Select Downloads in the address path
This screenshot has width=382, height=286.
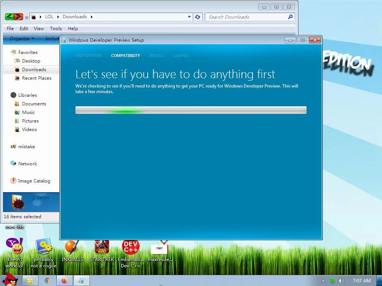pyautogui.click(x=75, y=16)
